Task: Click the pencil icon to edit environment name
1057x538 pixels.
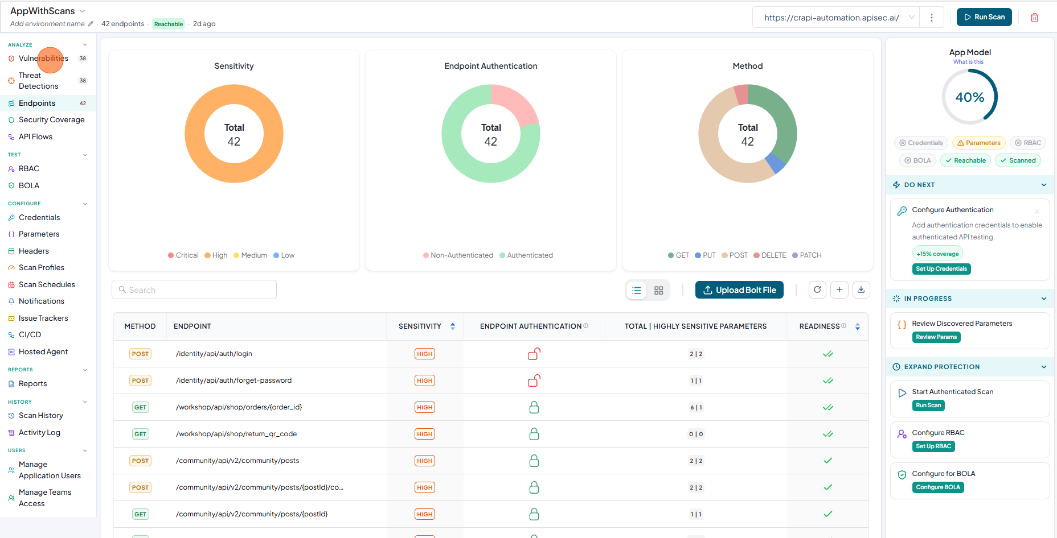Action: [91, 24]
